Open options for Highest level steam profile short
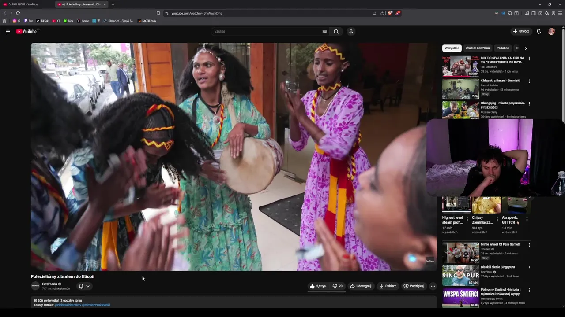This screenshot has width=565, height=317. click(x=467, y=219)
